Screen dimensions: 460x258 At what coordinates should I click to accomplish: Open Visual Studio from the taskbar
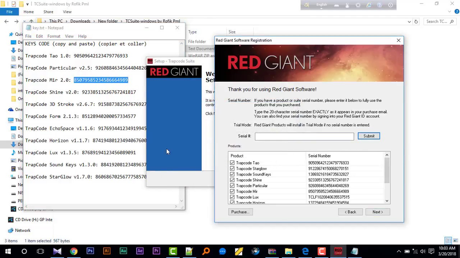(x=57, y=251)
